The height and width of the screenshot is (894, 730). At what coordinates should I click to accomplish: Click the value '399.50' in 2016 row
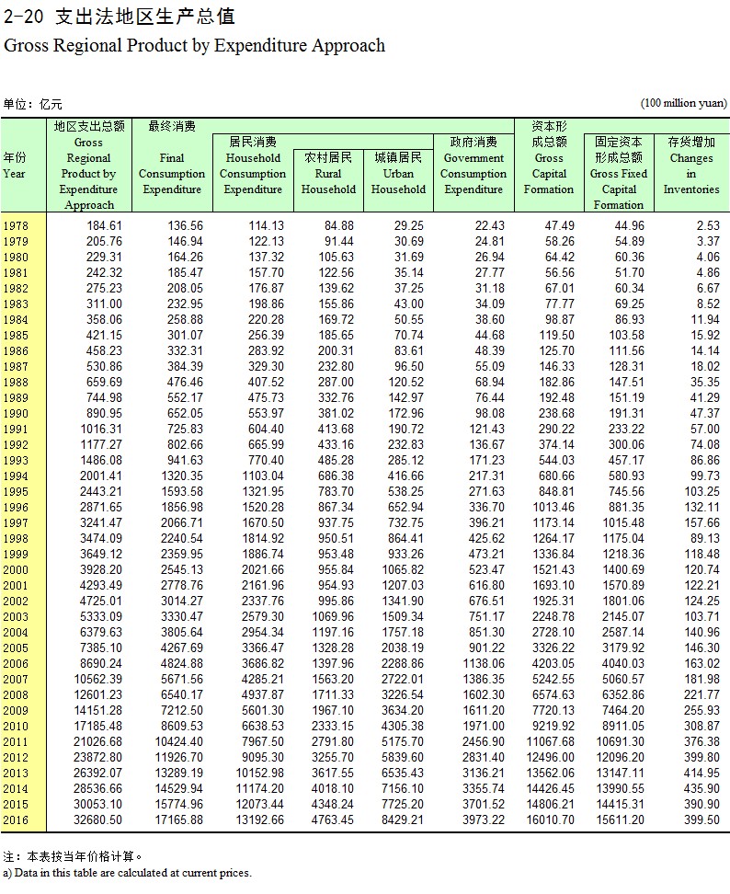tap(702, 819)
